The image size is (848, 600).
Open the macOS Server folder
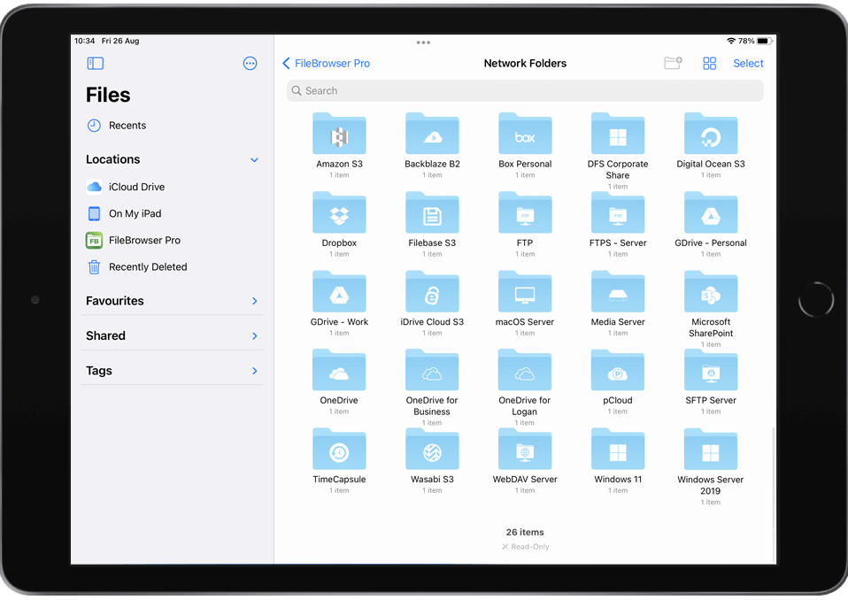pyautogui.click(x=525, y=291)
